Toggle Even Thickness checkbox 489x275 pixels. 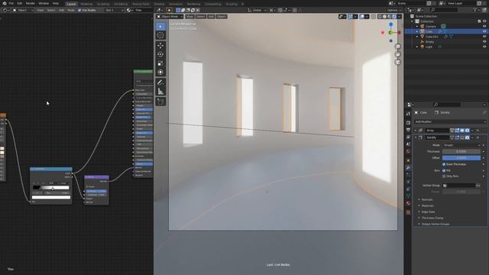click(x=444, y=164)
